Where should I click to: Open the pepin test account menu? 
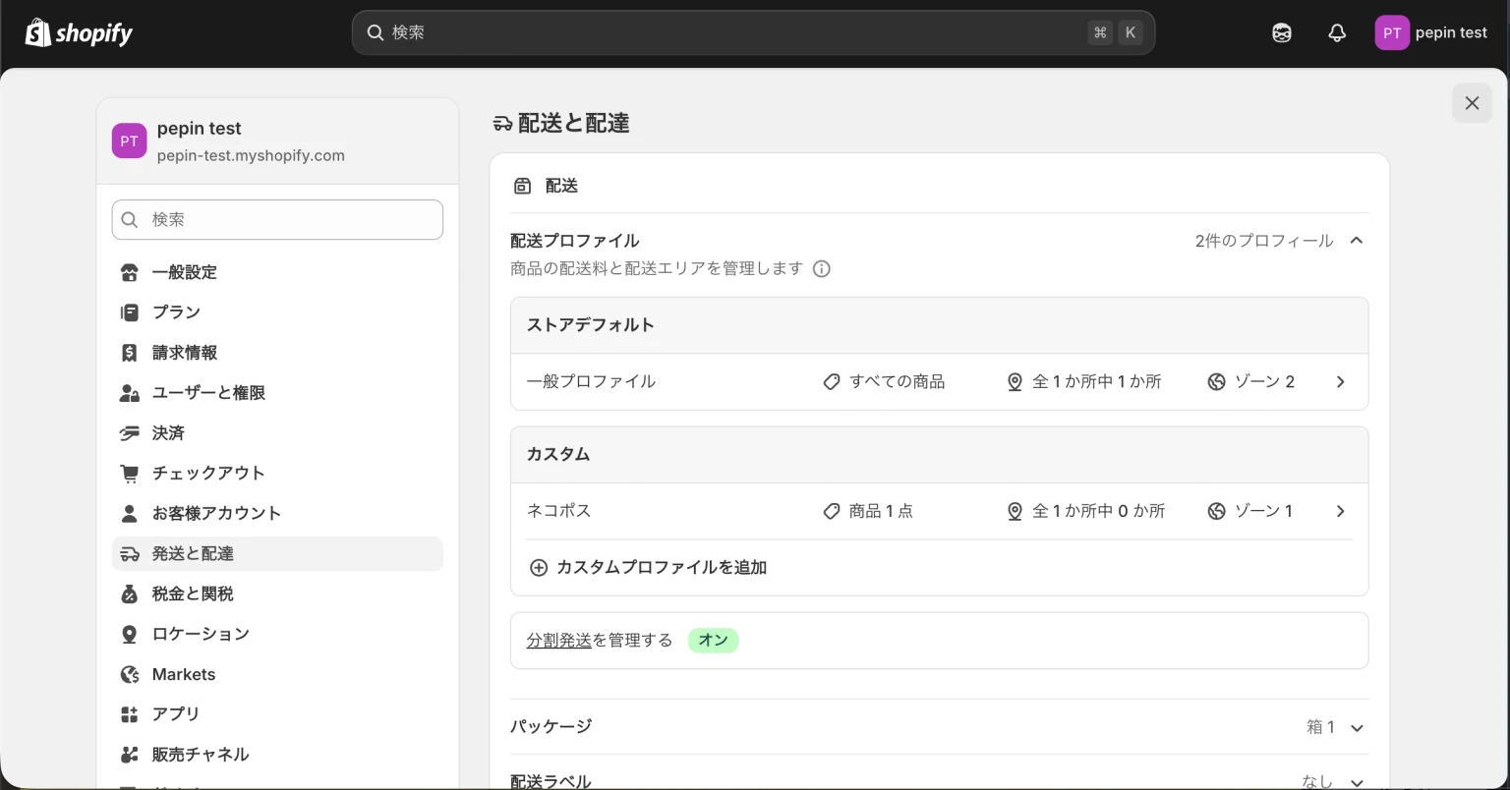coord(1431,32)
